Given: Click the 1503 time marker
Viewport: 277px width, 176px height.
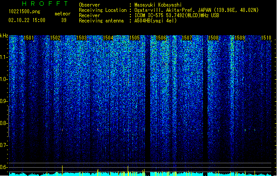Looking at the screenshot, I should (82, 38).
